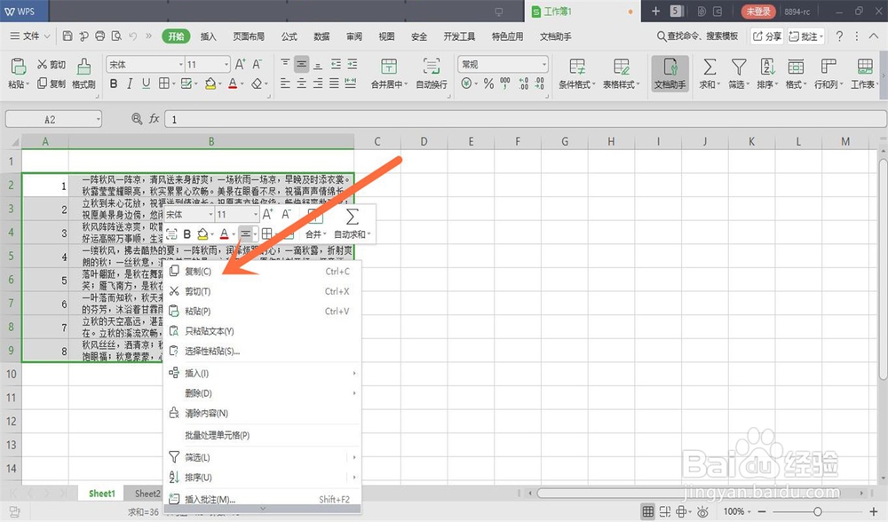Click the search commands (查找命令) box
The image size is (888, 522).
click(x=698, y=36)
